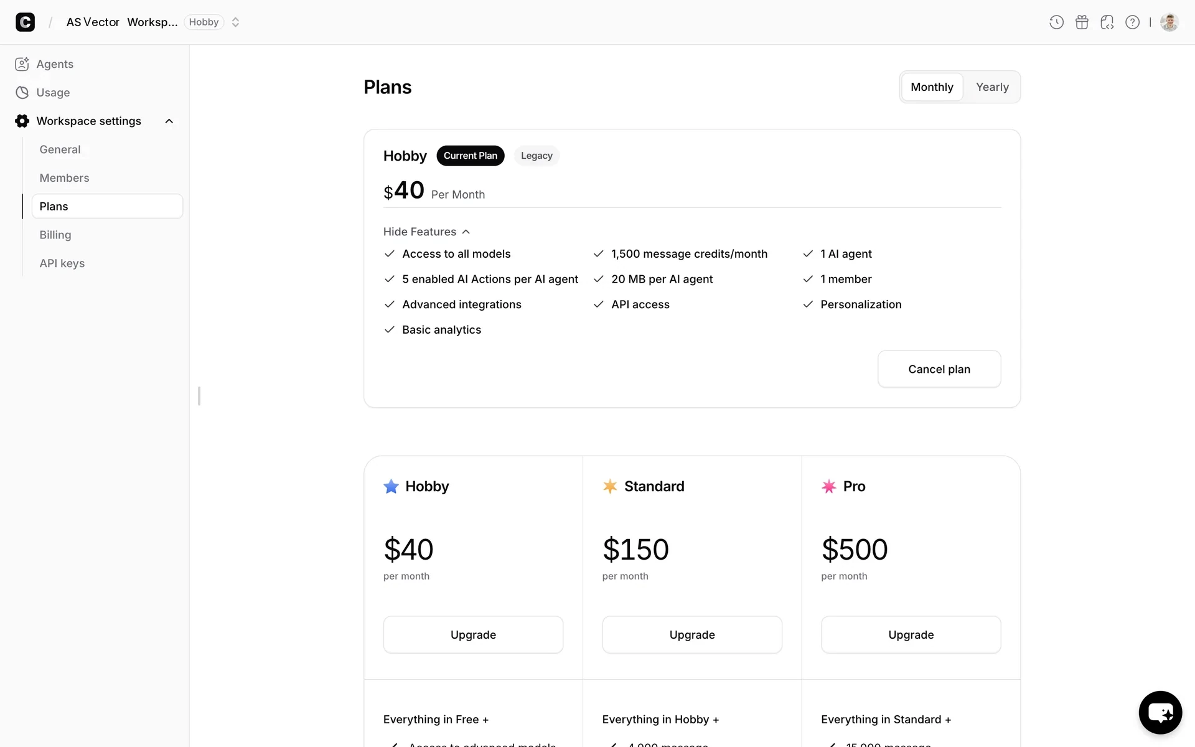Click the Plans page heading
The image size is (1195, 747).
pos(387,87)
